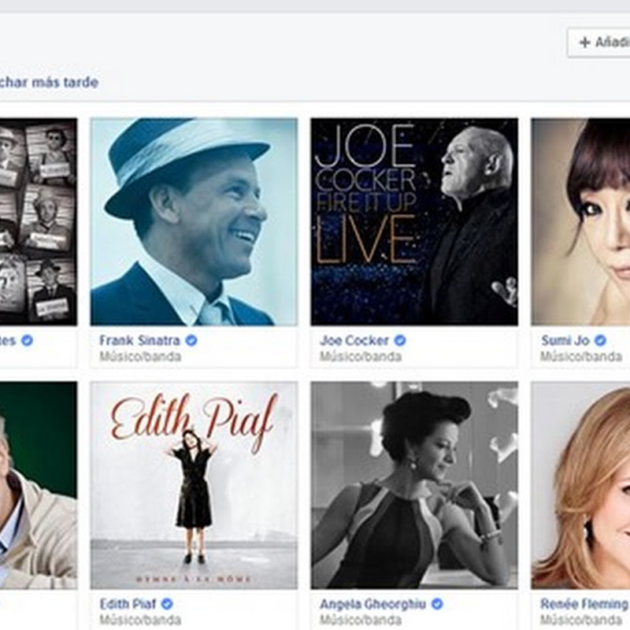Screen dimensions: 630x630
Task: Click the verified badge next to Sumi Jo
Action: [x=600, y=340]
